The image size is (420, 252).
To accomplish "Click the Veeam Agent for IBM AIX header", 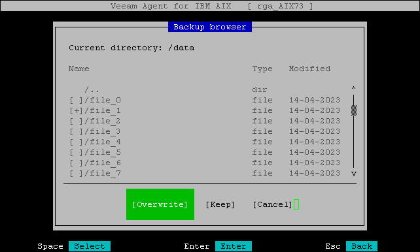I will point(171,6).
